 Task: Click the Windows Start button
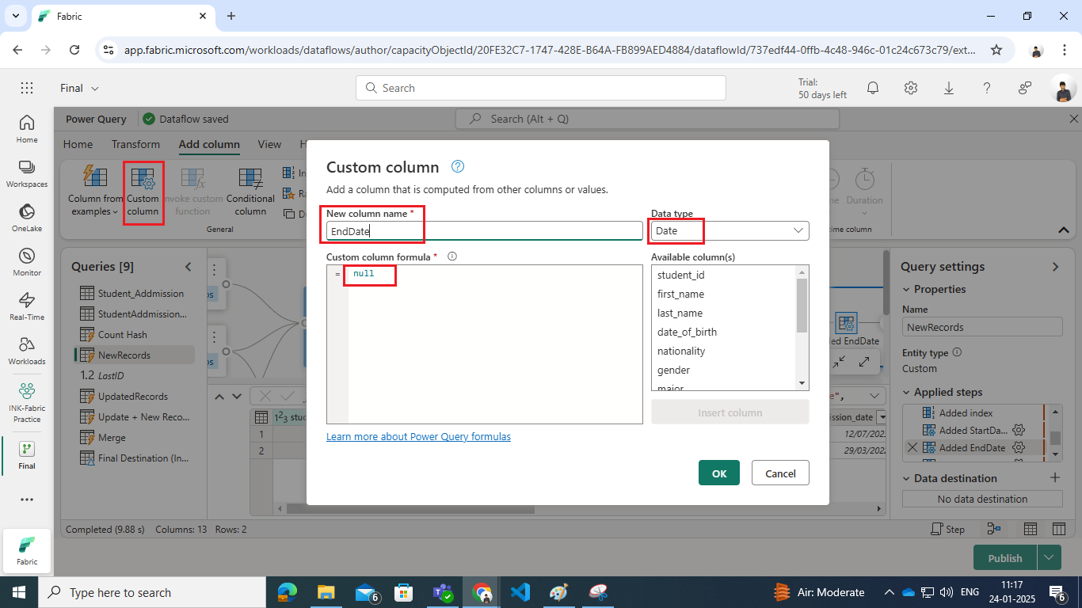(19, 592)
